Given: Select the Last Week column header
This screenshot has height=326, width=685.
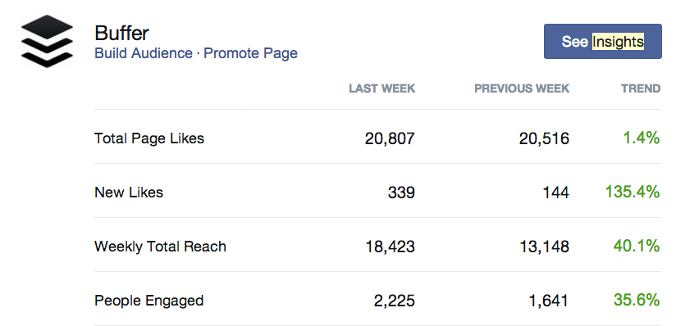Looking at the screenshot, I should (x=381, y=88).
